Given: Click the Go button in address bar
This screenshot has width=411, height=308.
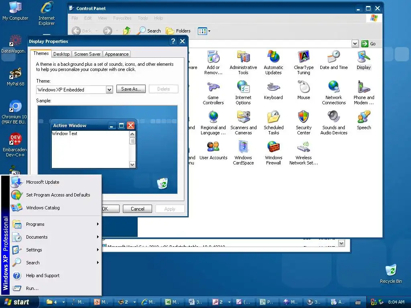Looking at the screenshot, I should tap(368, 44).
